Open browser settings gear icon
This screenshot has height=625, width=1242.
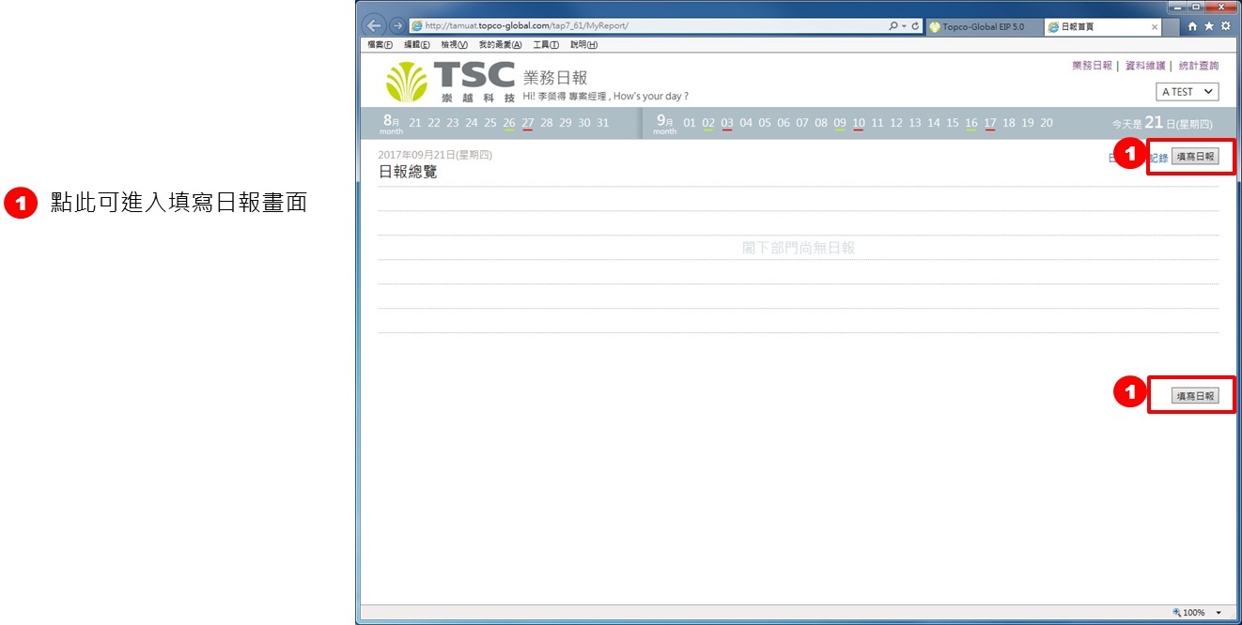click(1225, 26)
